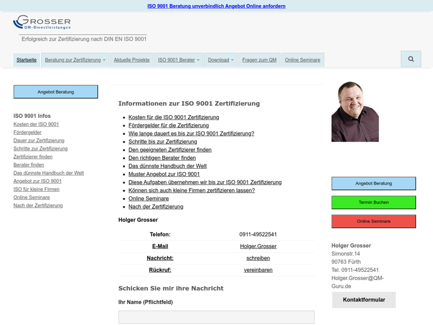Click Holger Grosser's portrait photo

[x=355, y=112]
